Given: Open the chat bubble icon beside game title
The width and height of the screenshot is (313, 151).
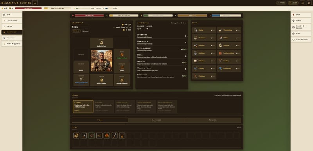Looking at the screenshot, I should coord(35,3).
